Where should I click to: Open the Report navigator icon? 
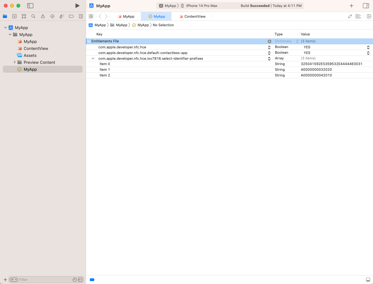(81, 16)
